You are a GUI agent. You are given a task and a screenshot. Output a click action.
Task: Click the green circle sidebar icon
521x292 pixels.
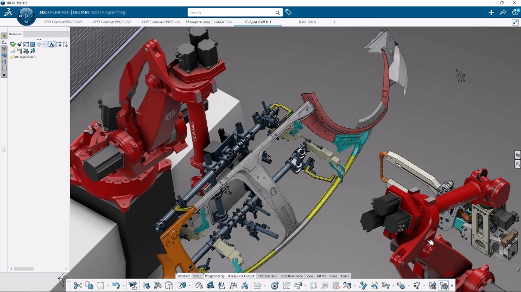[x=4, y=36]
